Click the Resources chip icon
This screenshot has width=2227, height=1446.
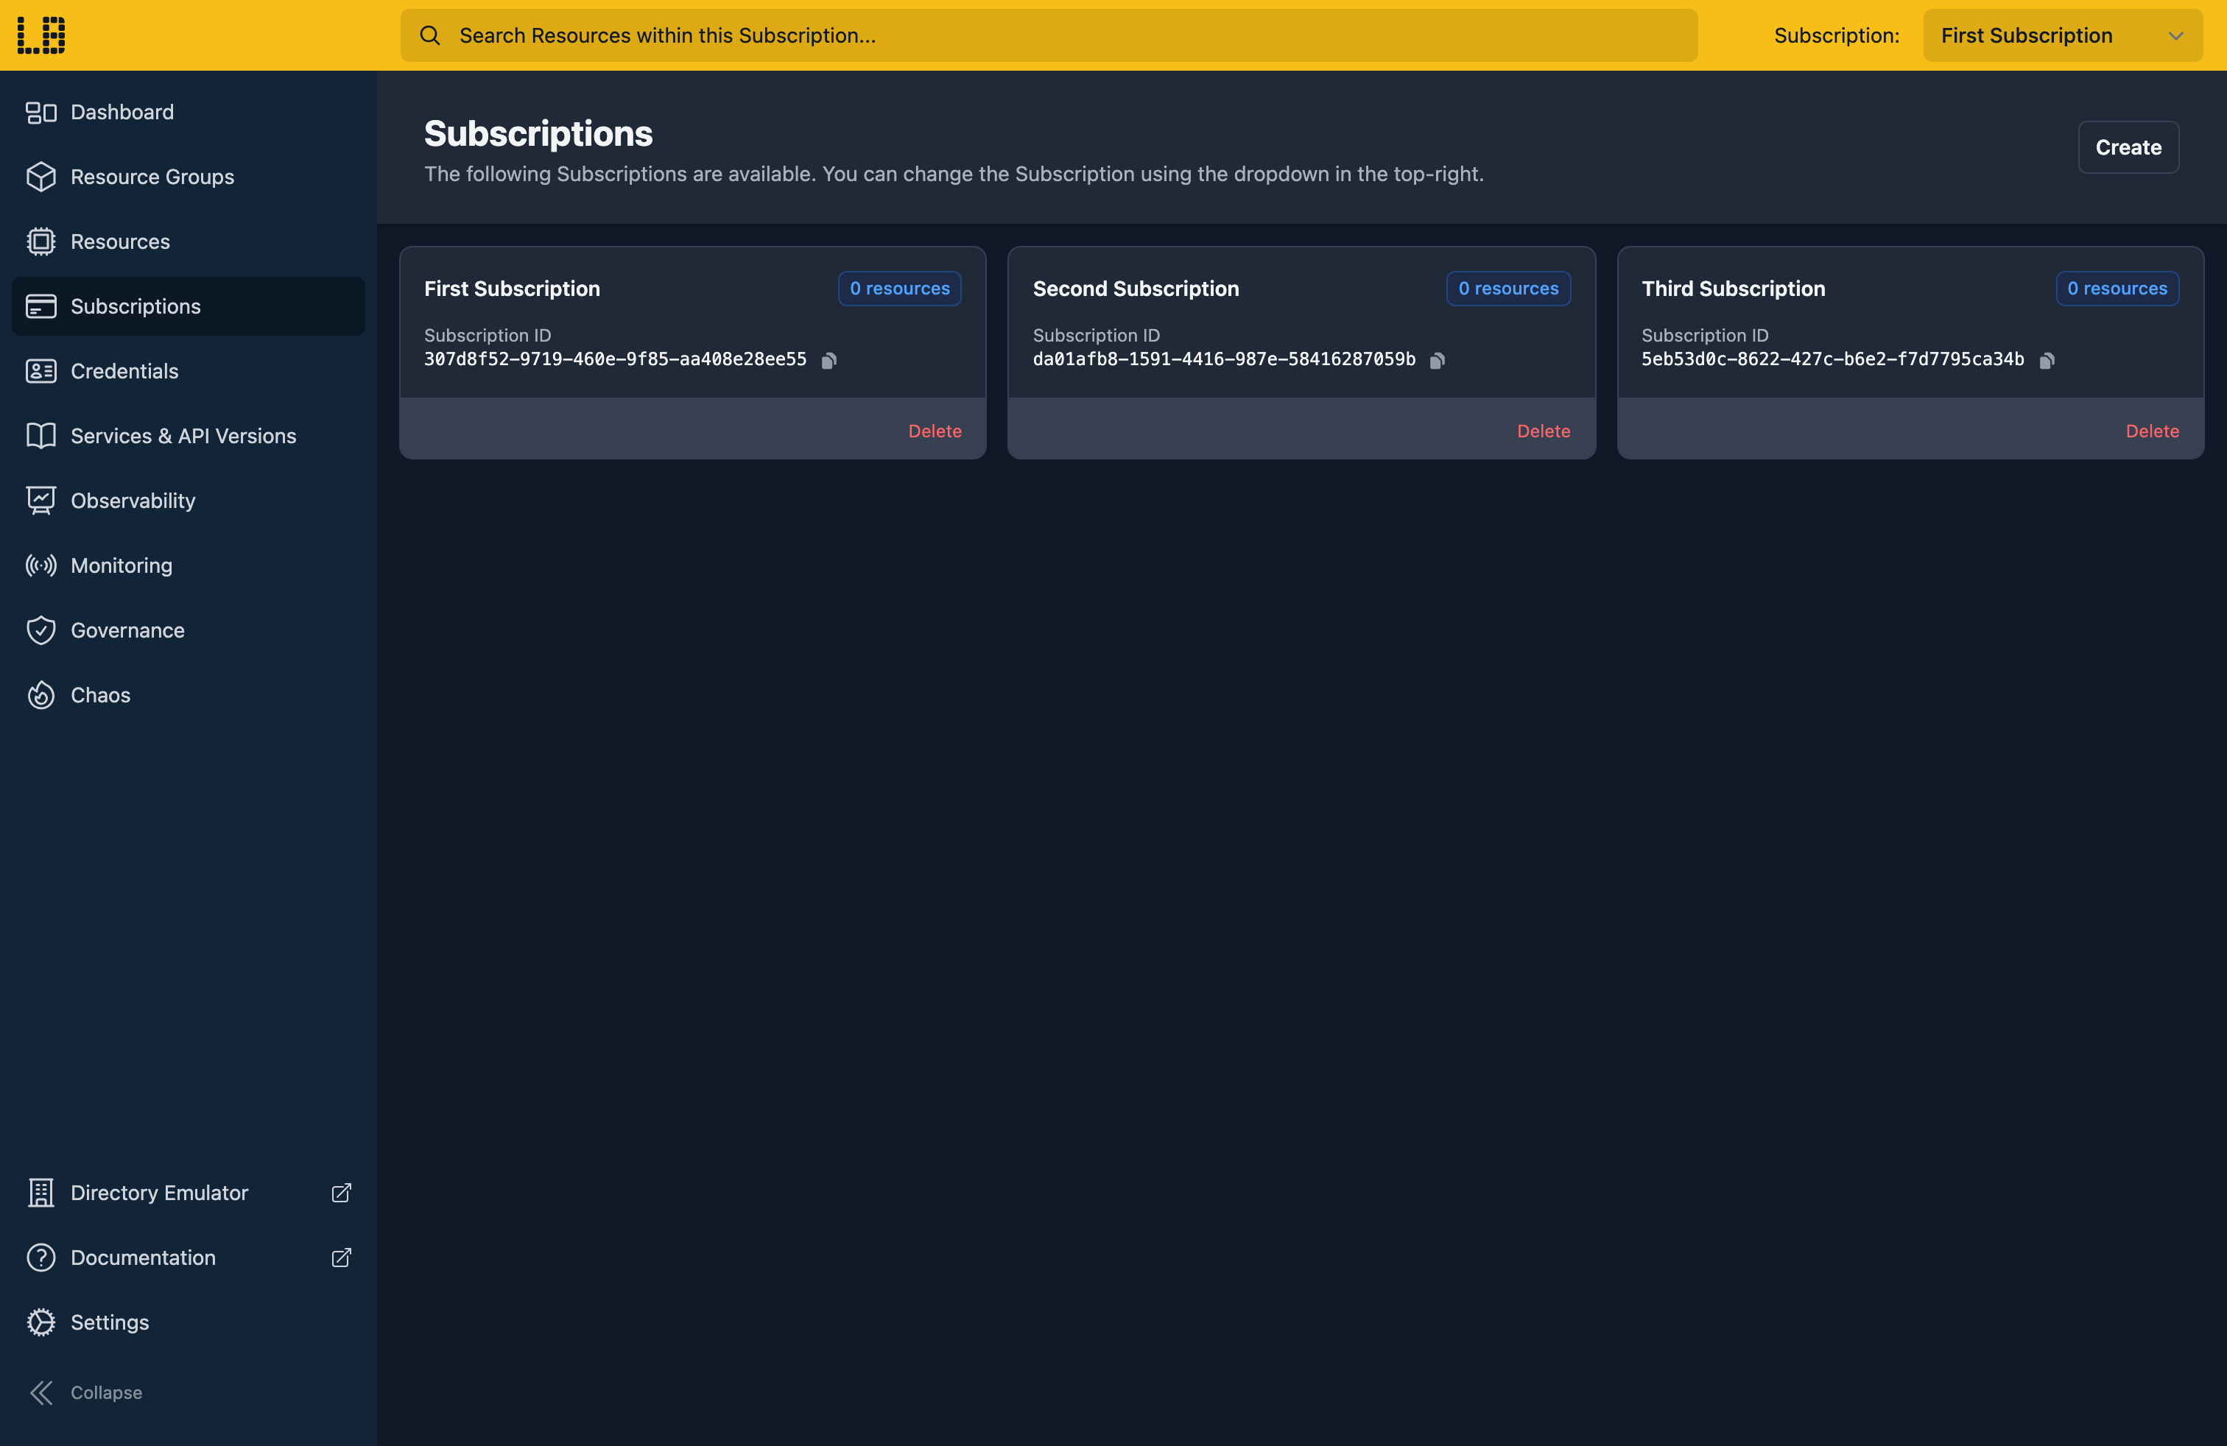click(x=41, y=241)
